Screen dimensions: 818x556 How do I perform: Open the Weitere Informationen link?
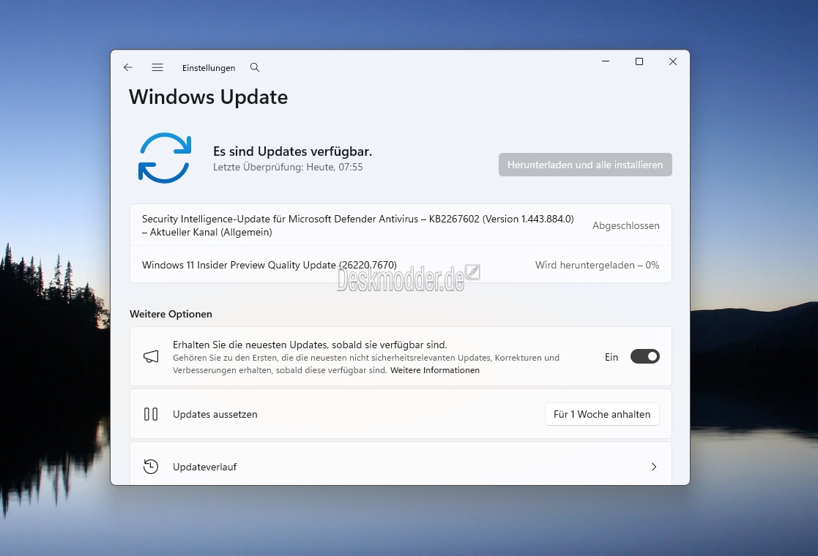coord(434,370)
